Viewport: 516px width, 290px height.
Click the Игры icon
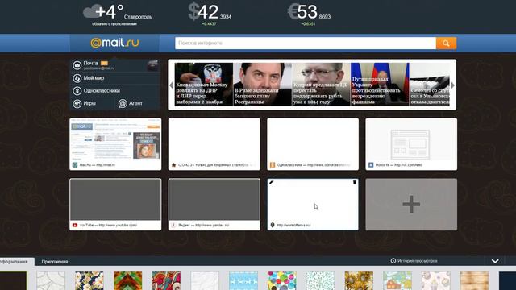pos(77,104)
